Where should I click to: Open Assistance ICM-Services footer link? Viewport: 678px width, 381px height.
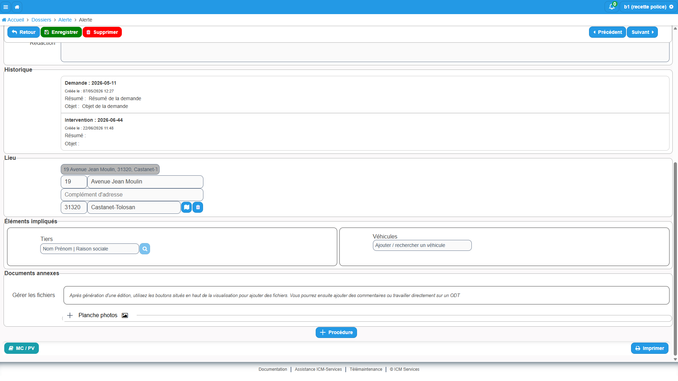[318, 369]
